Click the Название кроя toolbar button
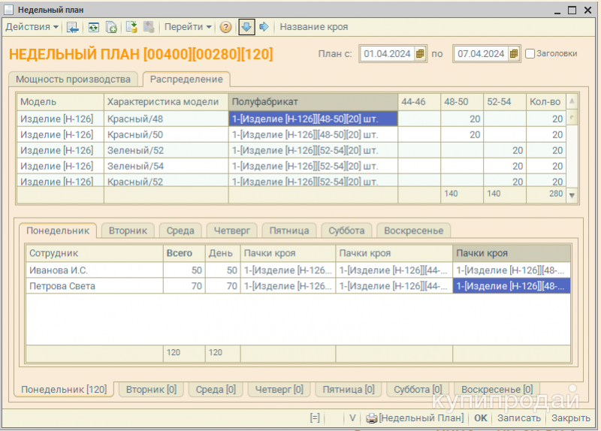Image resolution: width=601 pixels, height=431 pixels. tap(314, 27)
